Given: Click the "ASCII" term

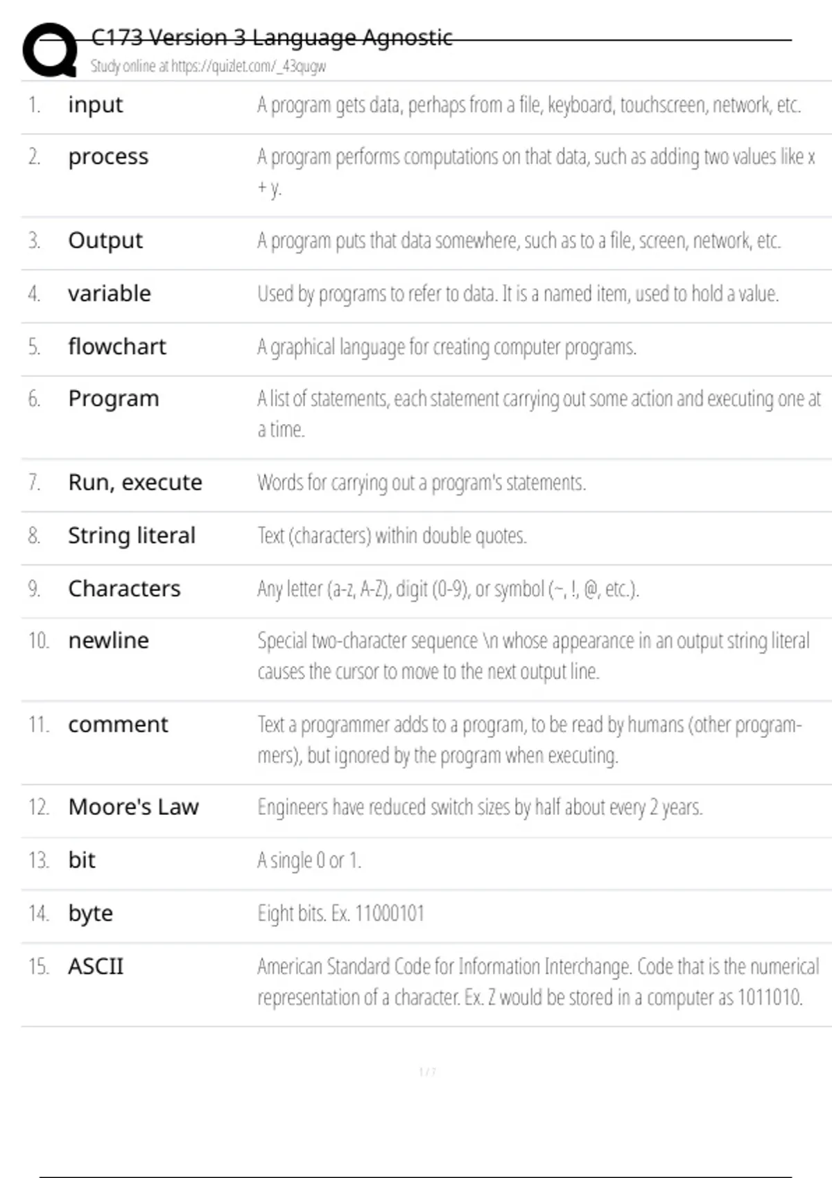Looking at the screenshot, I should [x=96, y=967].
